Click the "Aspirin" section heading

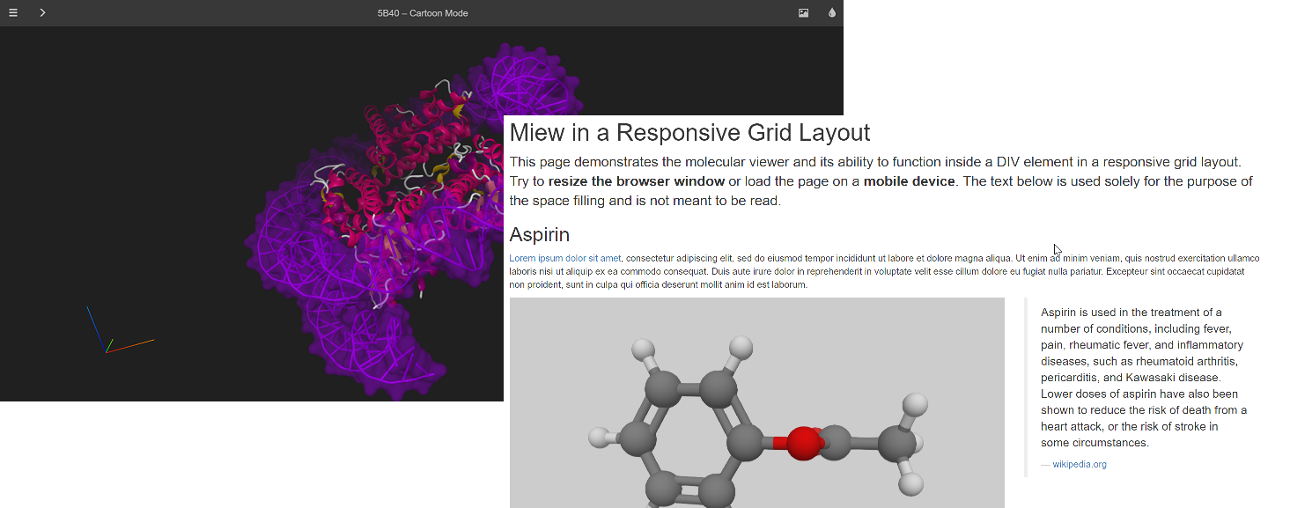coord(539,235)
